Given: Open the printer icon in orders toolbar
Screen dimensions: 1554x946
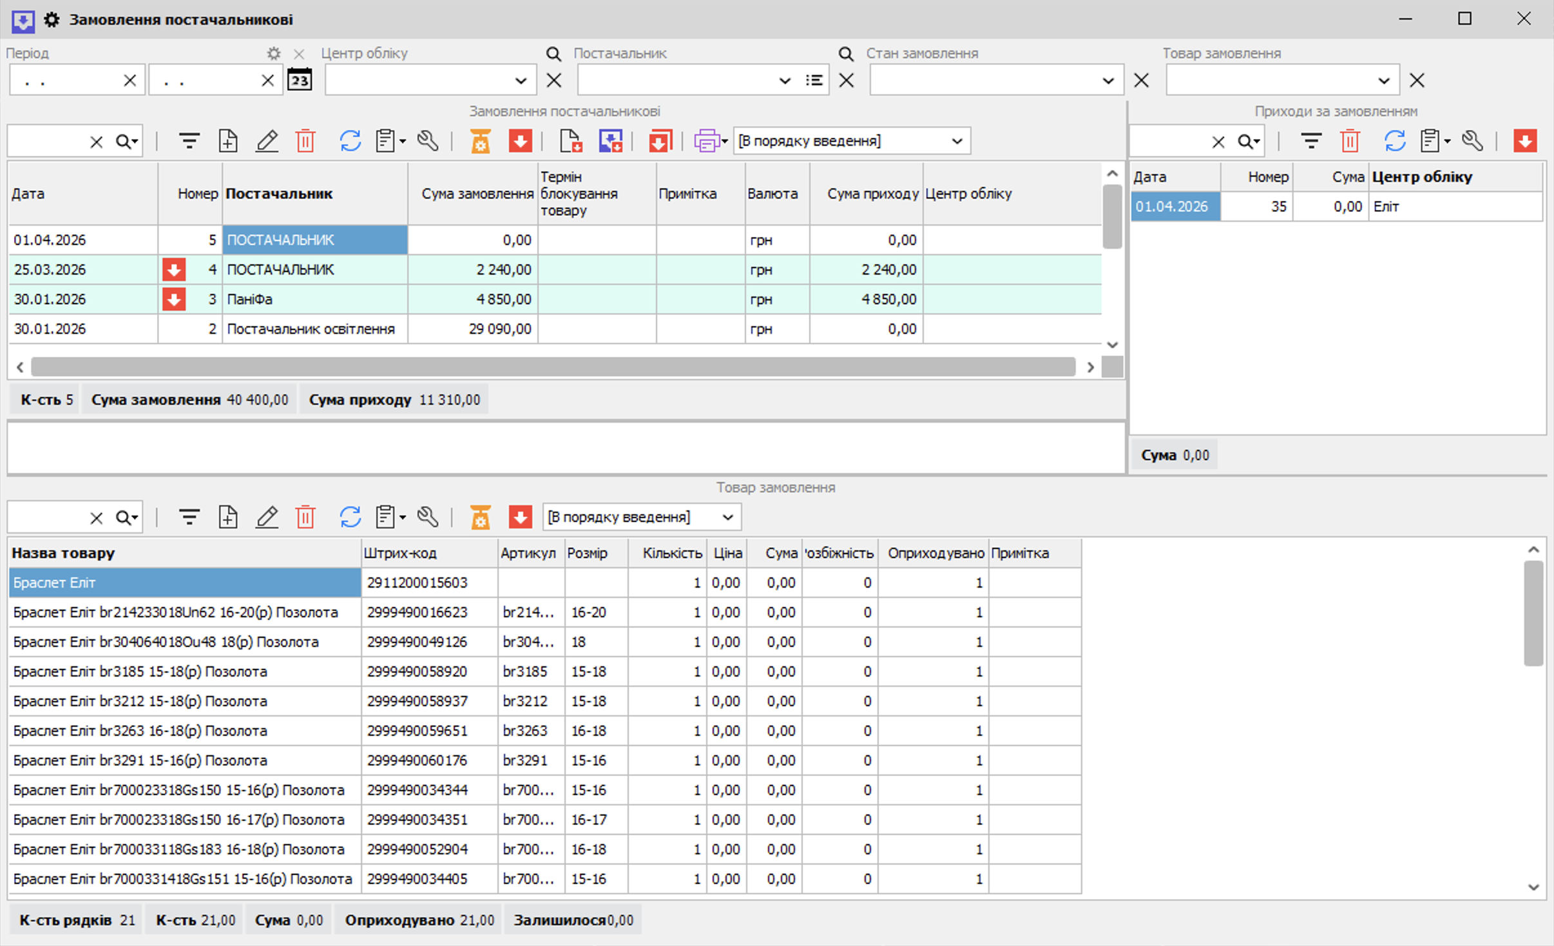Looking at the screenshot, I should (x=711, y=140).
